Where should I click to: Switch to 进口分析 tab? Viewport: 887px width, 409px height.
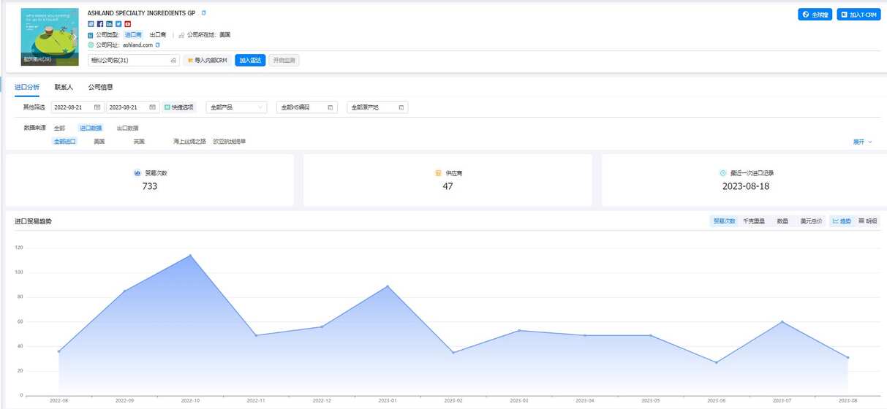pos(27,87)
